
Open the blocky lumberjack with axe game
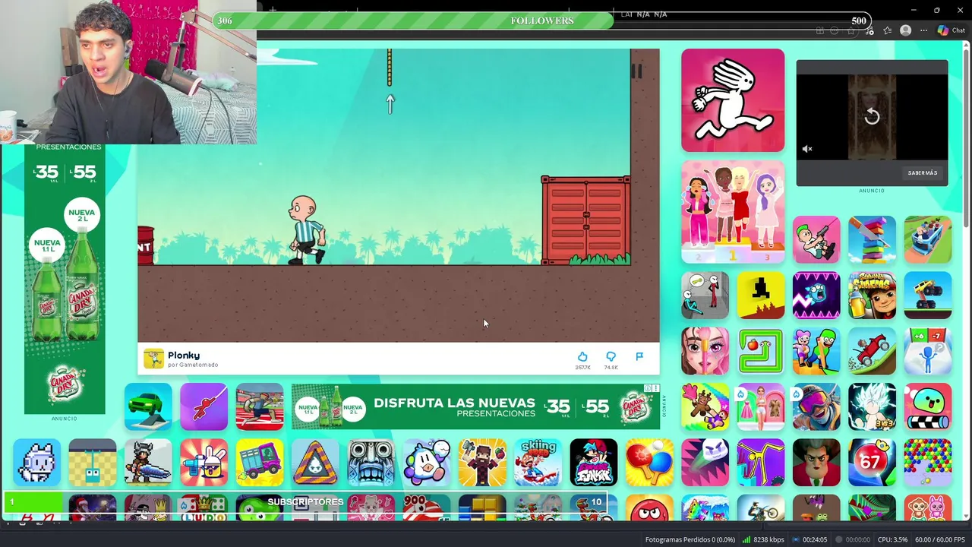pyautogui.click(x=482, y=463)
